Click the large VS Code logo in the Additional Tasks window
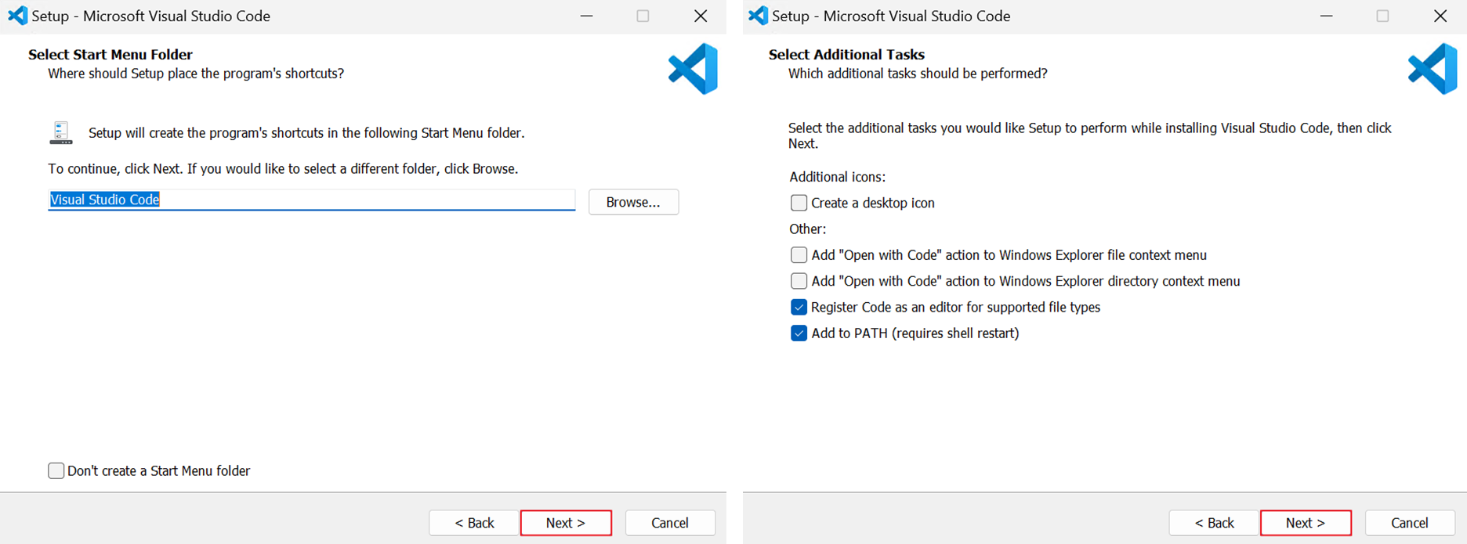Screen dimensions: 1467x544 1433,69
